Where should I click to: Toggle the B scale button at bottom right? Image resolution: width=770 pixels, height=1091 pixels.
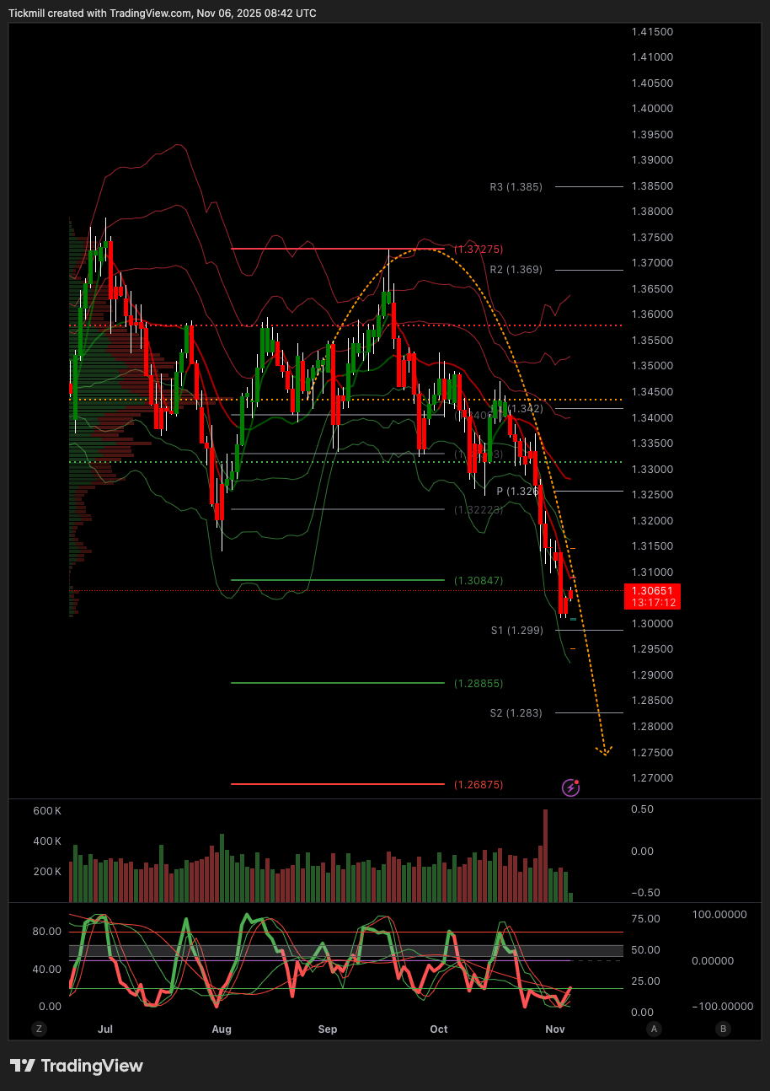coord(722,1029)
